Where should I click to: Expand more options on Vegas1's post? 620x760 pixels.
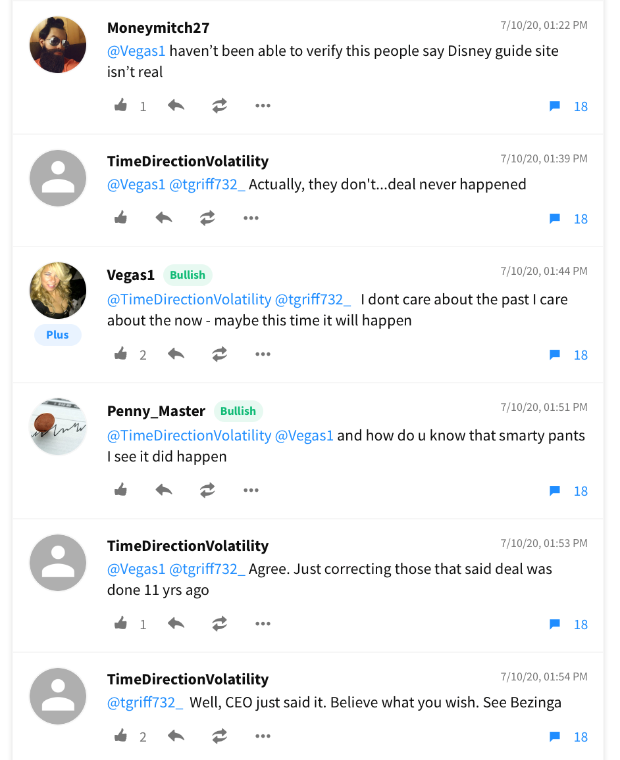[263, 354]
